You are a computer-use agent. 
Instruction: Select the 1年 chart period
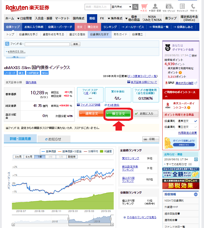(40, 157)
